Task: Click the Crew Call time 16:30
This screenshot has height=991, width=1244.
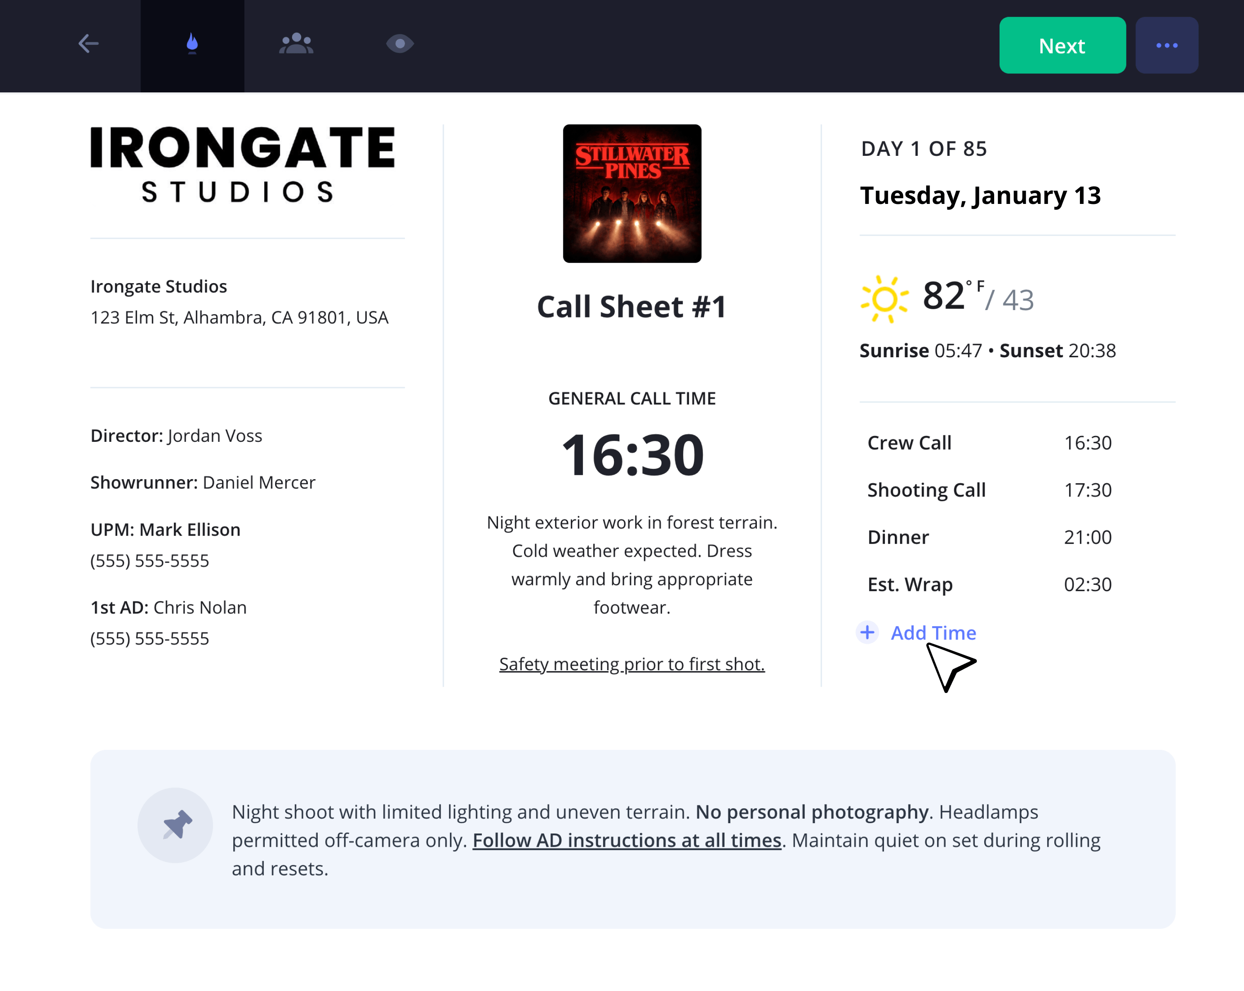Action: pyautogui.click(x=1088, y=443)
